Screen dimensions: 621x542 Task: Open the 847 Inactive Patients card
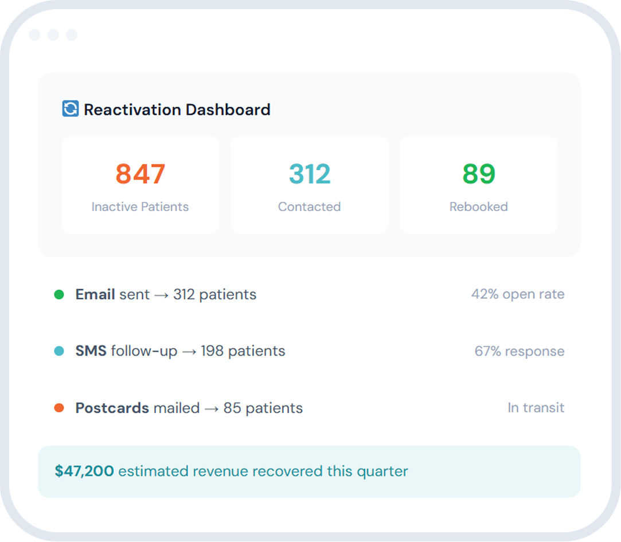point(140,185)
